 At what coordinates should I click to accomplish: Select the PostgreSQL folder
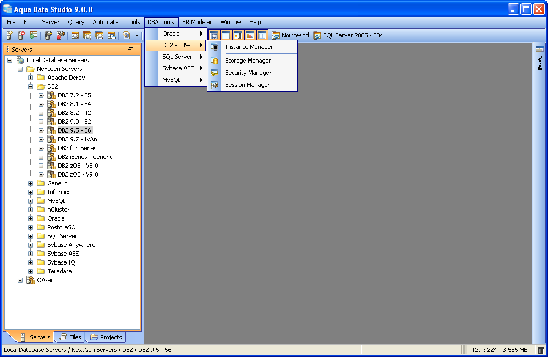coord(63,227)
